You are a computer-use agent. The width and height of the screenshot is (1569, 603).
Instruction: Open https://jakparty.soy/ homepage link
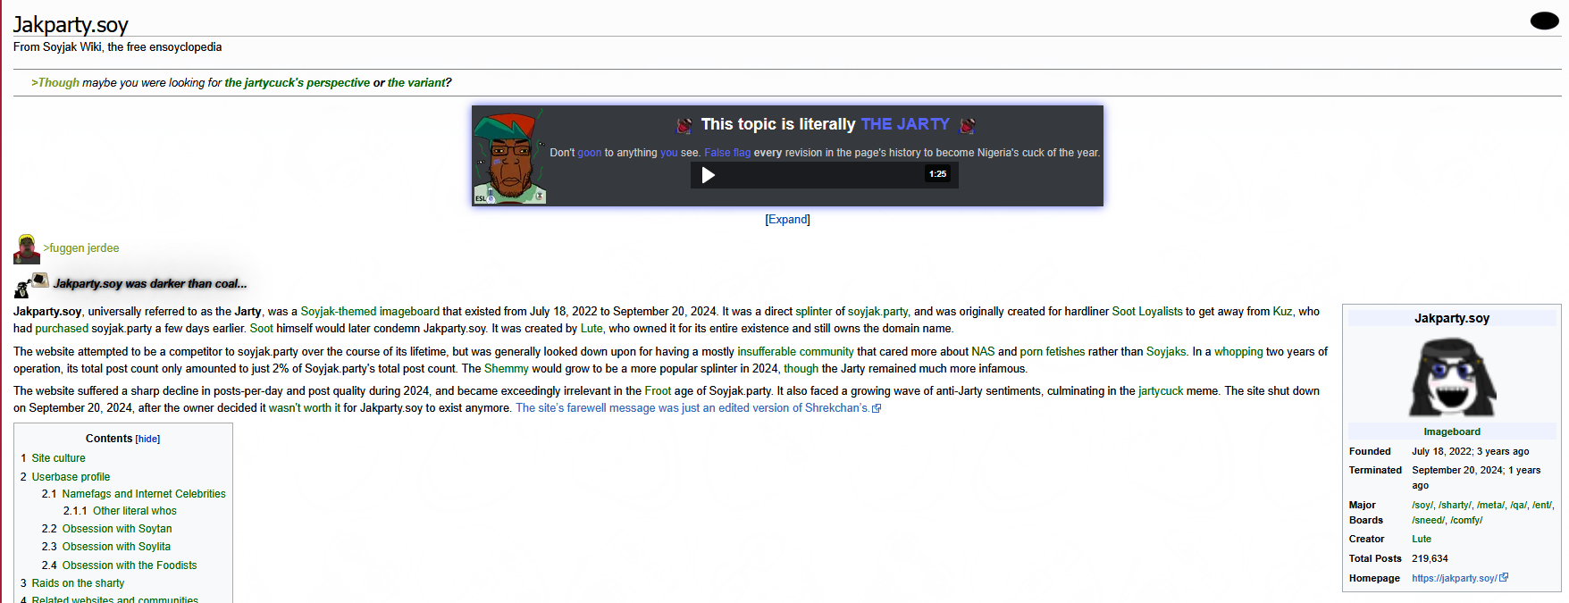[1454, 579]
